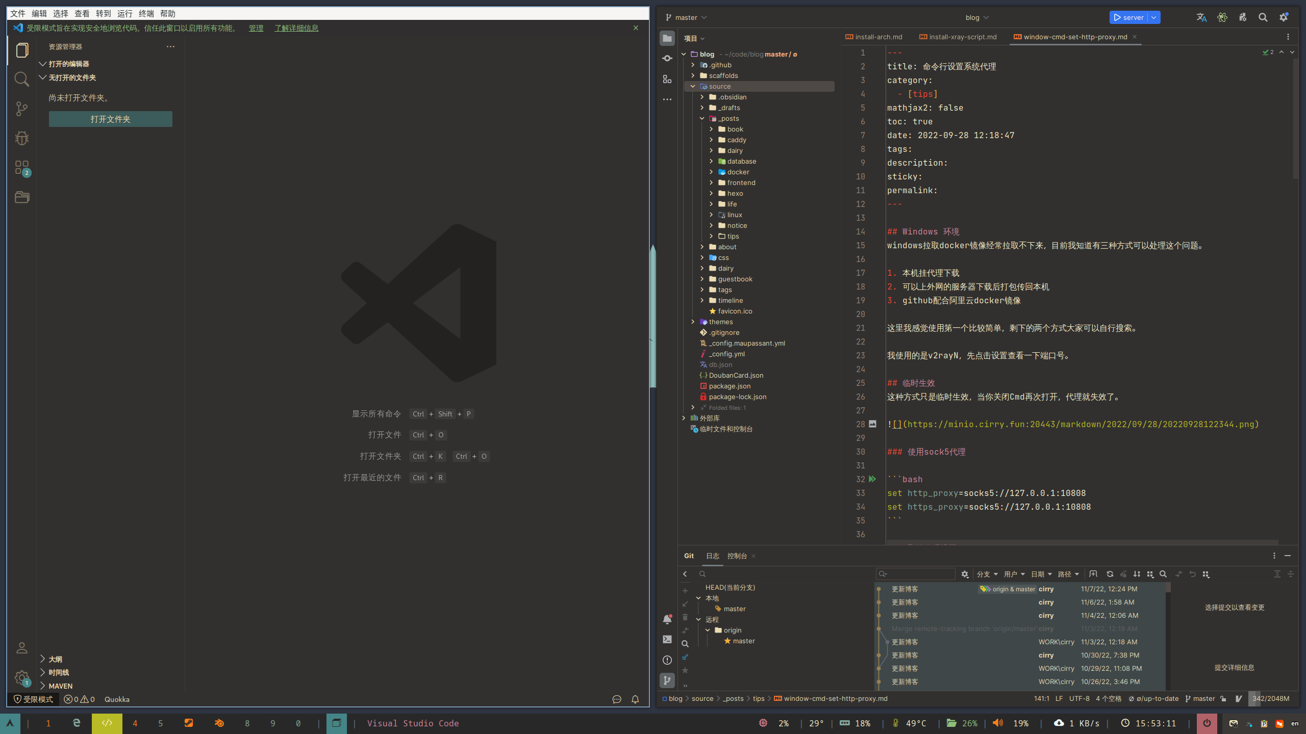Screen dimensions: 1306x734
Task: Open Run and Debug view
Action: (21, 138)
